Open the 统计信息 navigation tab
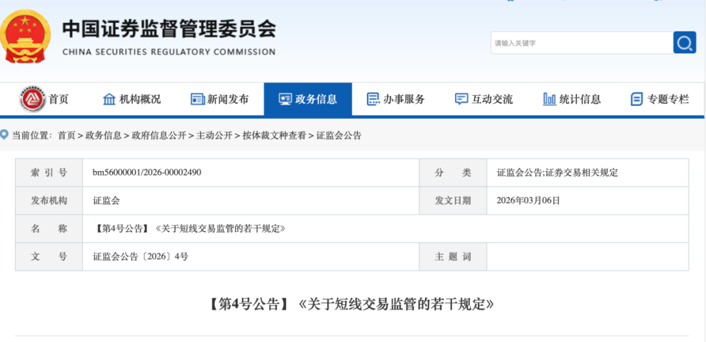 click(x=572, y=99)
